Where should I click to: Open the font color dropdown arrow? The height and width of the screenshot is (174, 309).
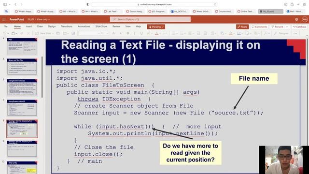pos(160,33)
